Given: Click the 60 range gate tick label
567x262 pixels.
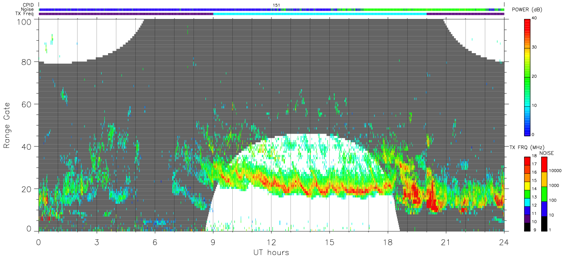Looking at the screenshot, I should (x=26, y=104).
